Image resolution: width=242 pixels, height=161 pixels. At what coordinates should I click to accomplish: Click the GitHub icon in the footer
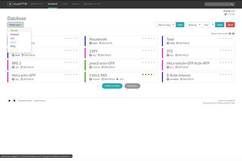[x=14, y=100]
